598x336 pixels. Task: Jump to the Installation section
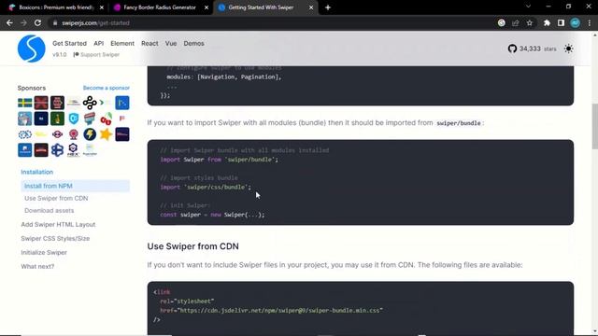pos(37,172)
